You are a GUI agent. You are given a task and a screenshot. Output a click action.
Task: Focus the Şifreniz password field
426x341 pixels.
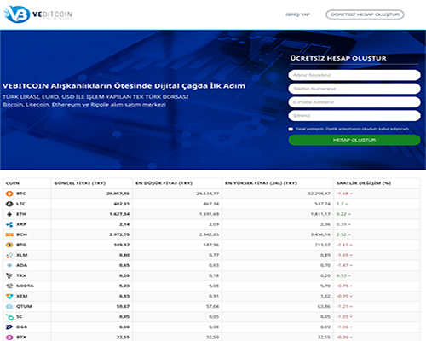point(354,116)
